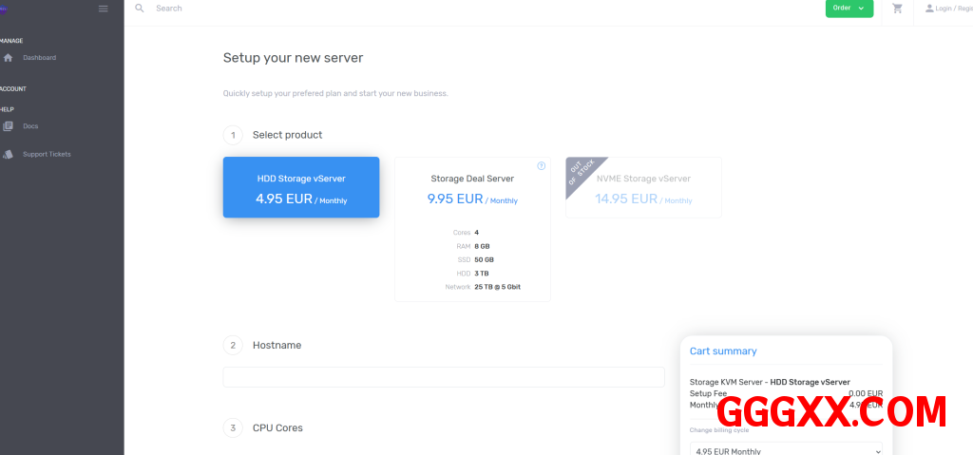Open the shopping cart icon
The width and height of the screenshot is (973, 455).
(897, 9)
